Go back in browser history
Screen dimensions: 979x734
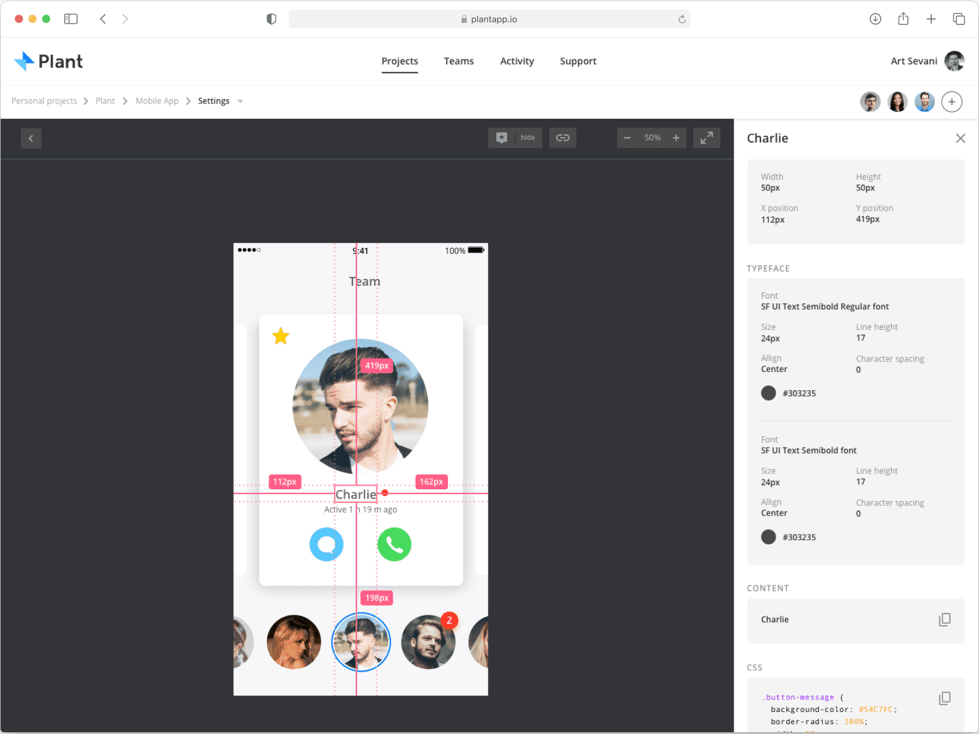pos(103,19)
